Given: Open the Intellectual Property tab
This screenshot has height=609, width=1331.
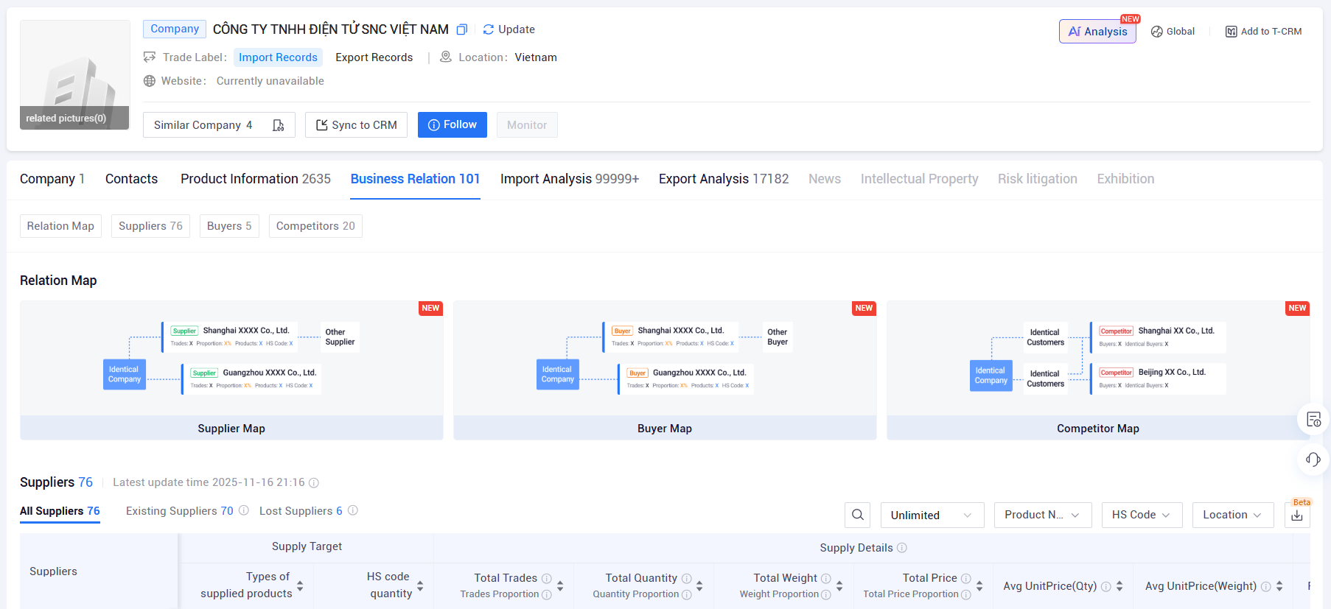Looking at the screenshot, I should pos(920,179).
